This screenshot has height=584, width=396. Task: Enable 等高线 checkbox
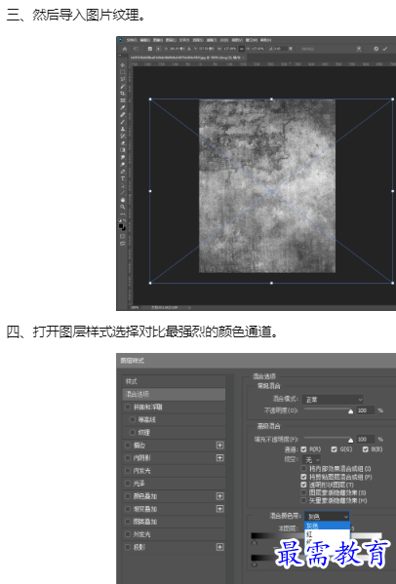(x=133, y=419)
